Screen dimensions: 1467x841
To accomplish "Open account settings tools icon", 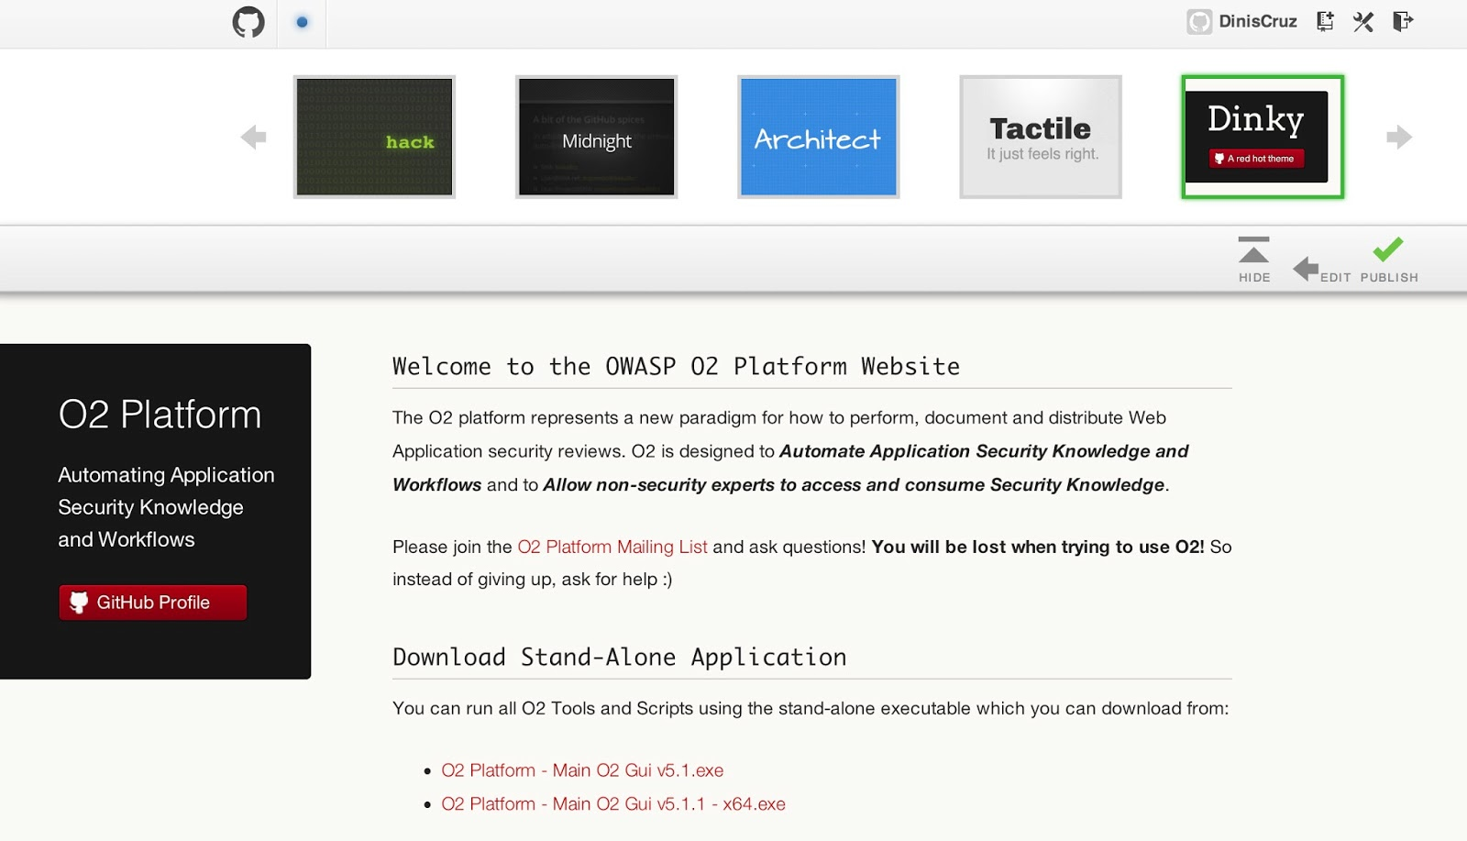I will point(1363,21).
